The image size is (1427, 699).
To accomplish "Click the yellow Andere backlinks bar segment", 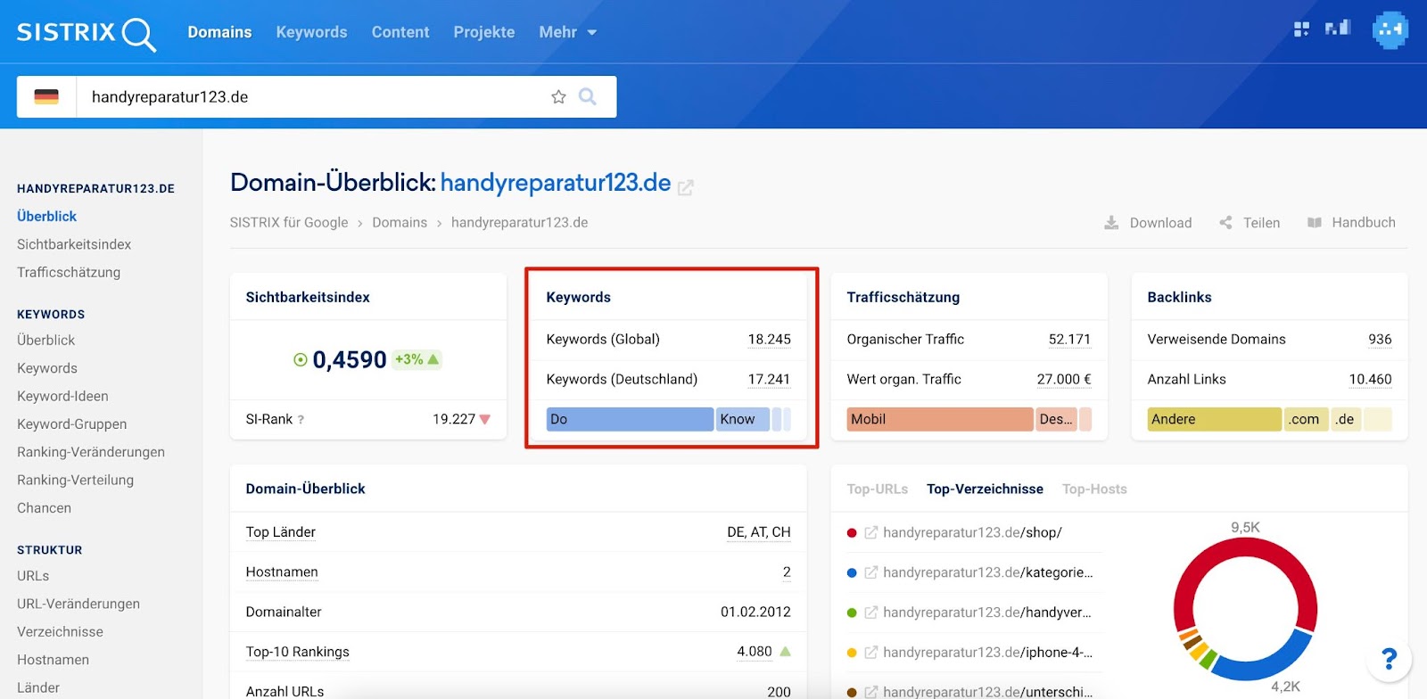I will coord(1215,419).
